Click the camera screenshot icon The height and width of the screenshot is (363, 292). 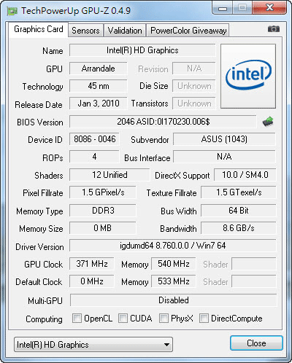pyautogui.click(x=274, y=29)
